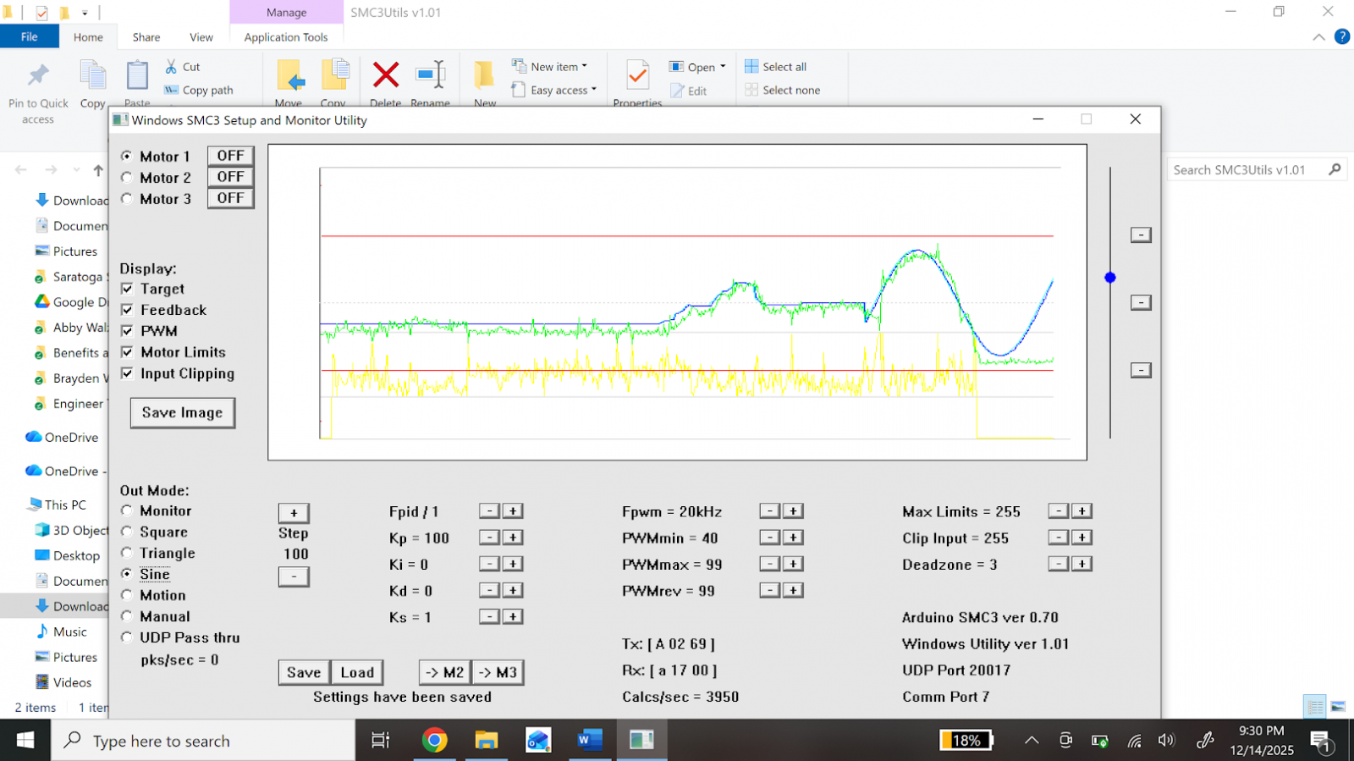The width and height of the screenshot is (1354, 761).
Task: Choose Triangle output mode
Action: pos(127,553)
